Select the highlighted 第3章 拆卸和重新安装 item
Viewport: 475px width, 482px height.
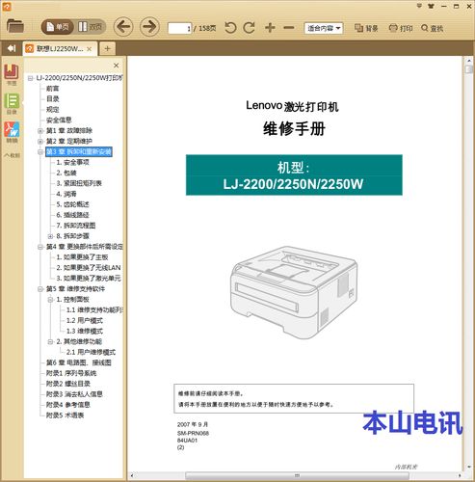(79, 151)
